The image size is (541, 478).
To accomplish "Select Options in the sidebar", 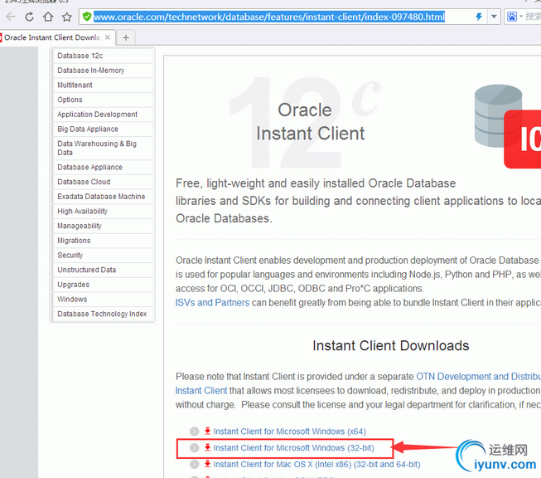I will (103, 100).
